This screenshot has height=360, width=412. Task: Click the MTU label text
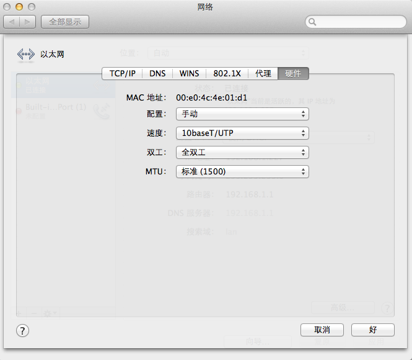click(156, 171)
